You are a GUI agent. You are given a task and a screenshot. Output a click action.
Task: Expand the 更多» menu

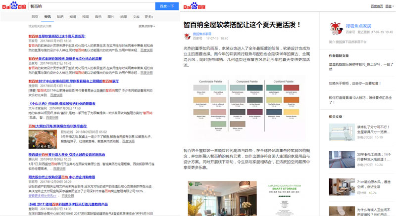tap(149, 17)
